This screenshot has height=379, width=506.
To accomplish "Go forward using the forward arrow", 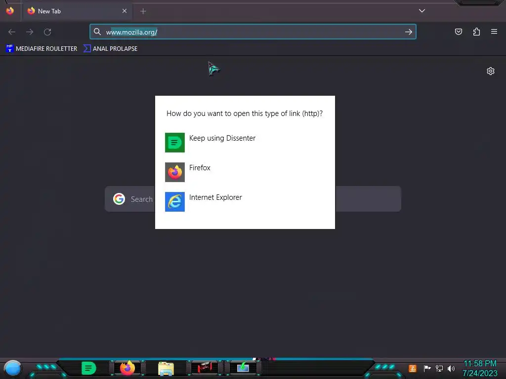I will tap(30, 32).
